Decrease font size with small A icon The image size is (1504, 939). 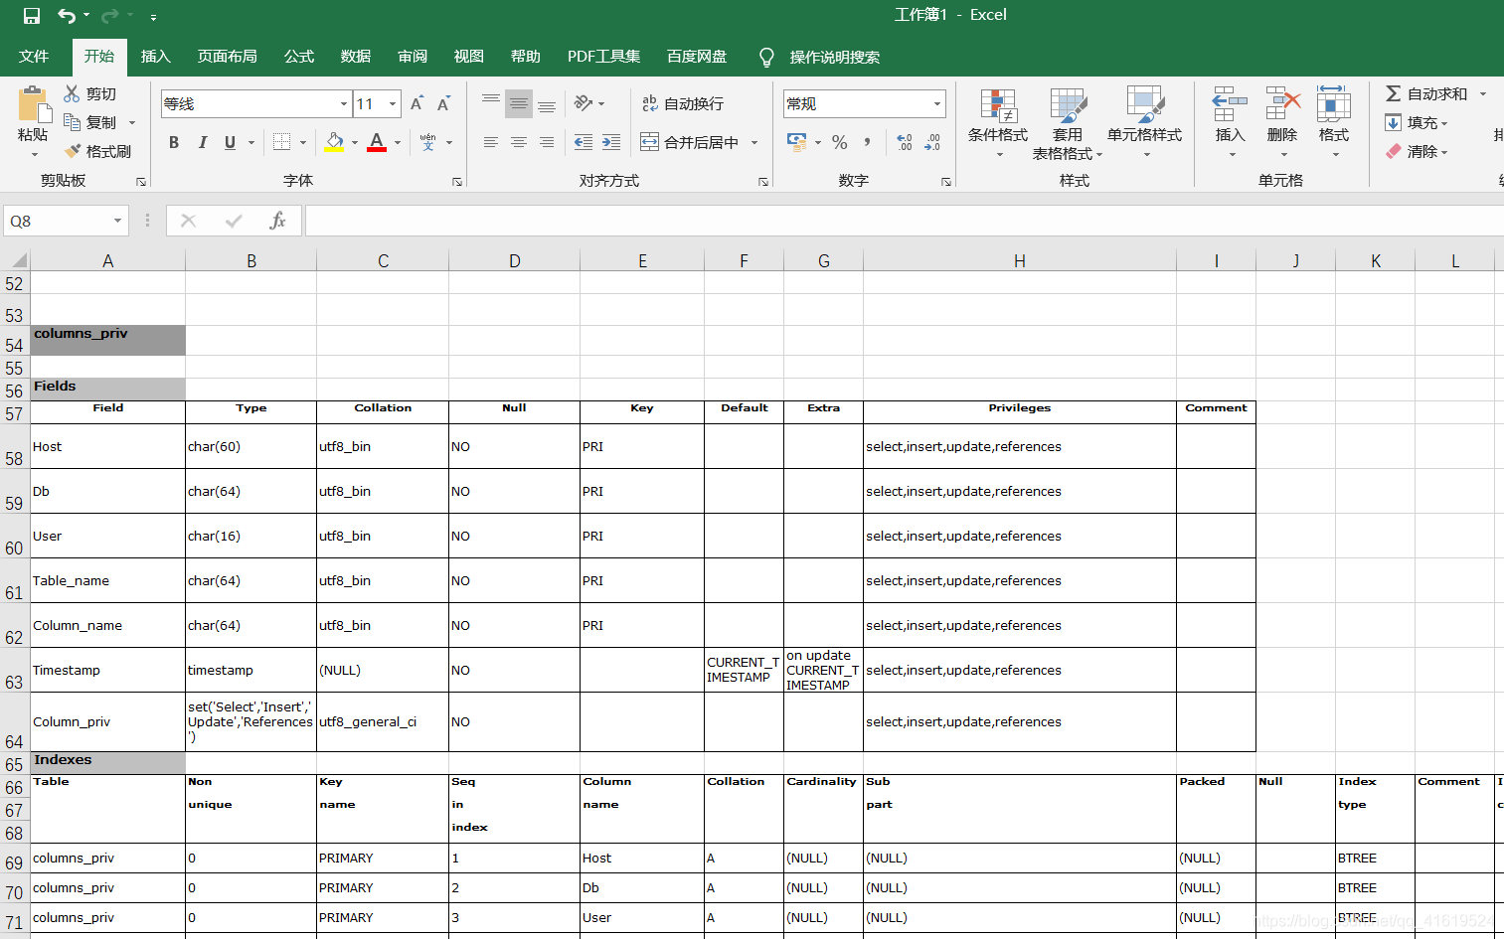click(x=443, y=103)
